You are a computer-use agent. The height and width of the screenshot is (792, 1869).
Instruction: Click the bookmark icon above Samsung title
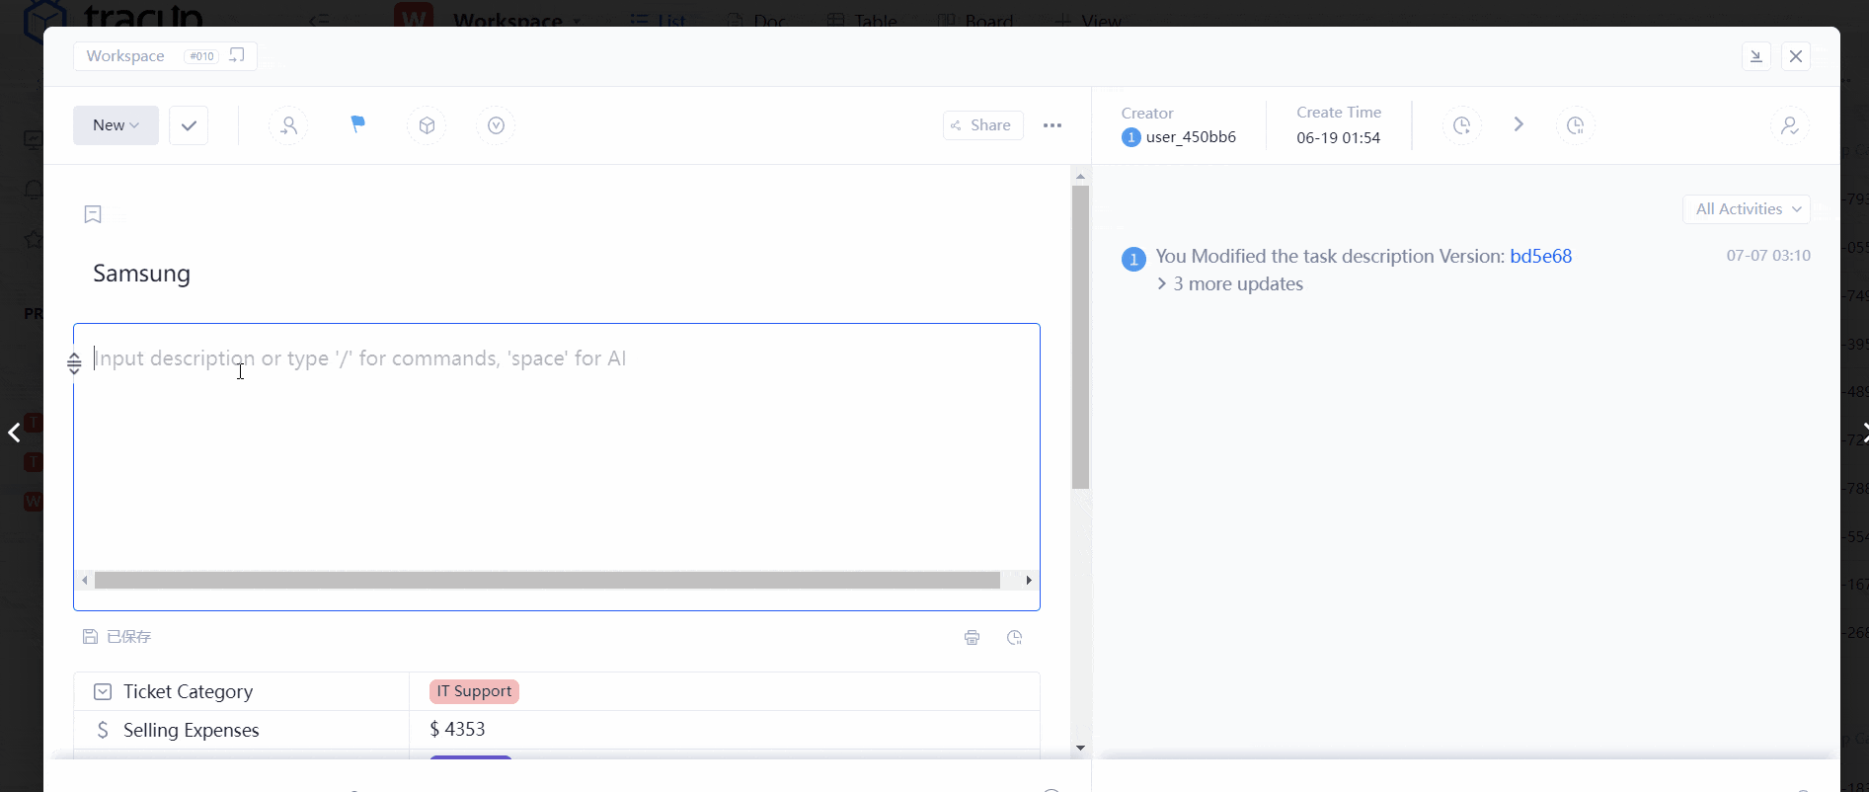point(93,214)
